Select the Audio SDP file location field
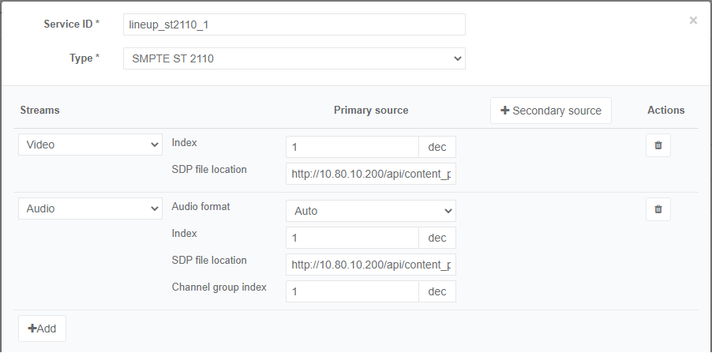The width and height of the screenshot is (712, 353). tap(370, 265)
